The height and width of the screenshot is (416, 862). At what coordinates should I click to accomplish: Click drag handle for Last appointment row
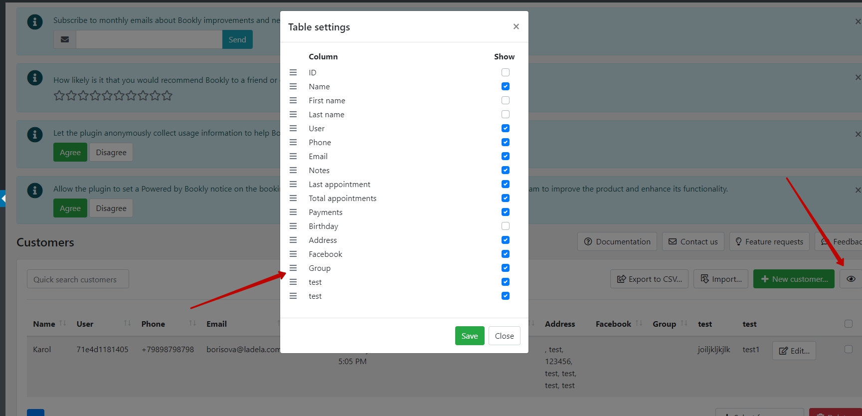tap(293, 184)
